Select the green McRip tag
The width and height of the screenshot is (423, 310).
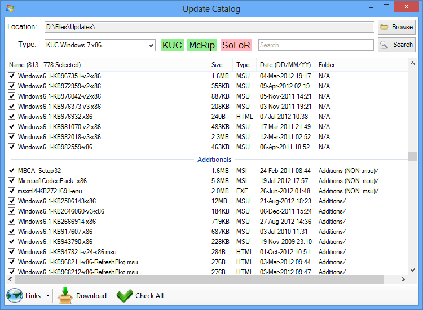coord(202,45)
